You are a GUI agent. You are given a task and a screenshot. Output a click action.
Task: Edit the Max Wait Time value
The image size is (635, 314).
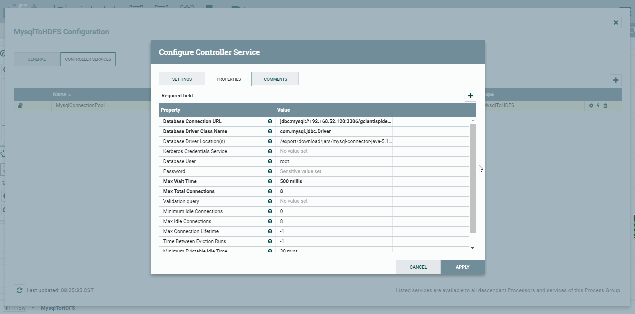334,181
